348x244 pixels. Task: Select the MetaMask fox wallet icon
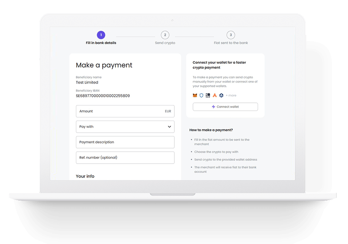pos(194,95)
